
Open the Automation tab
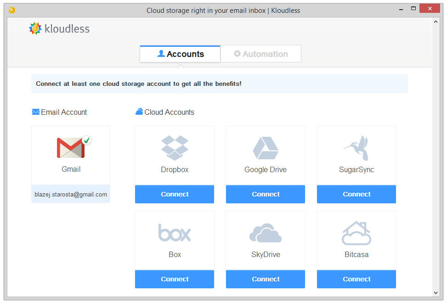coord(261,54)
